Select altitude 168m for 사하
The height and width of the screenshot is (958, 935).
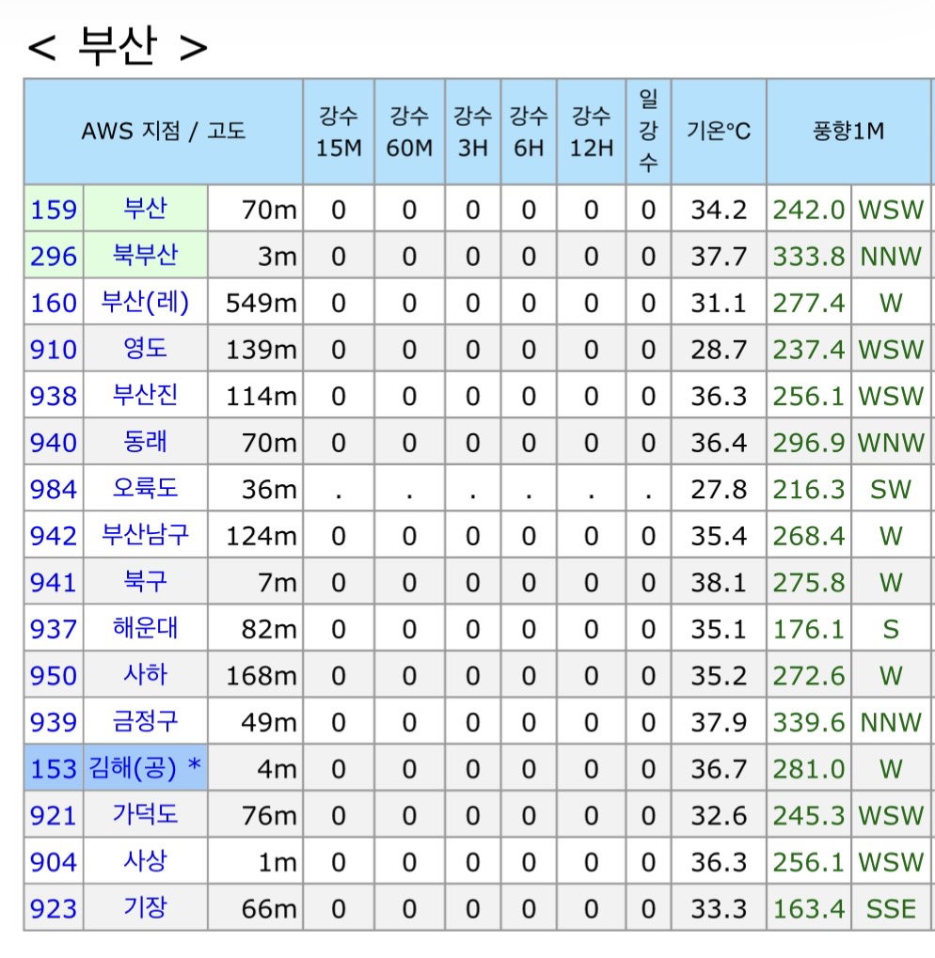[x=261, y=676]
